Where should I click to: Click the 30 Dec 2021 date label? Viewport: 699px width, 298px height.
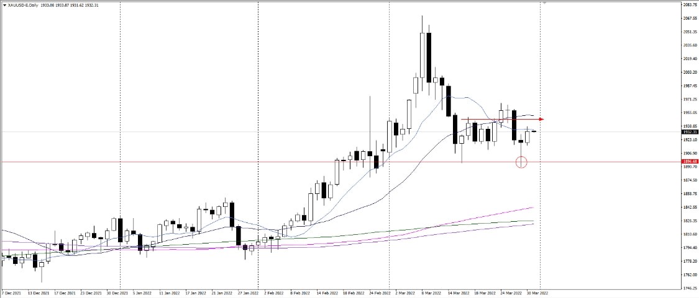(x=117, y=292)
